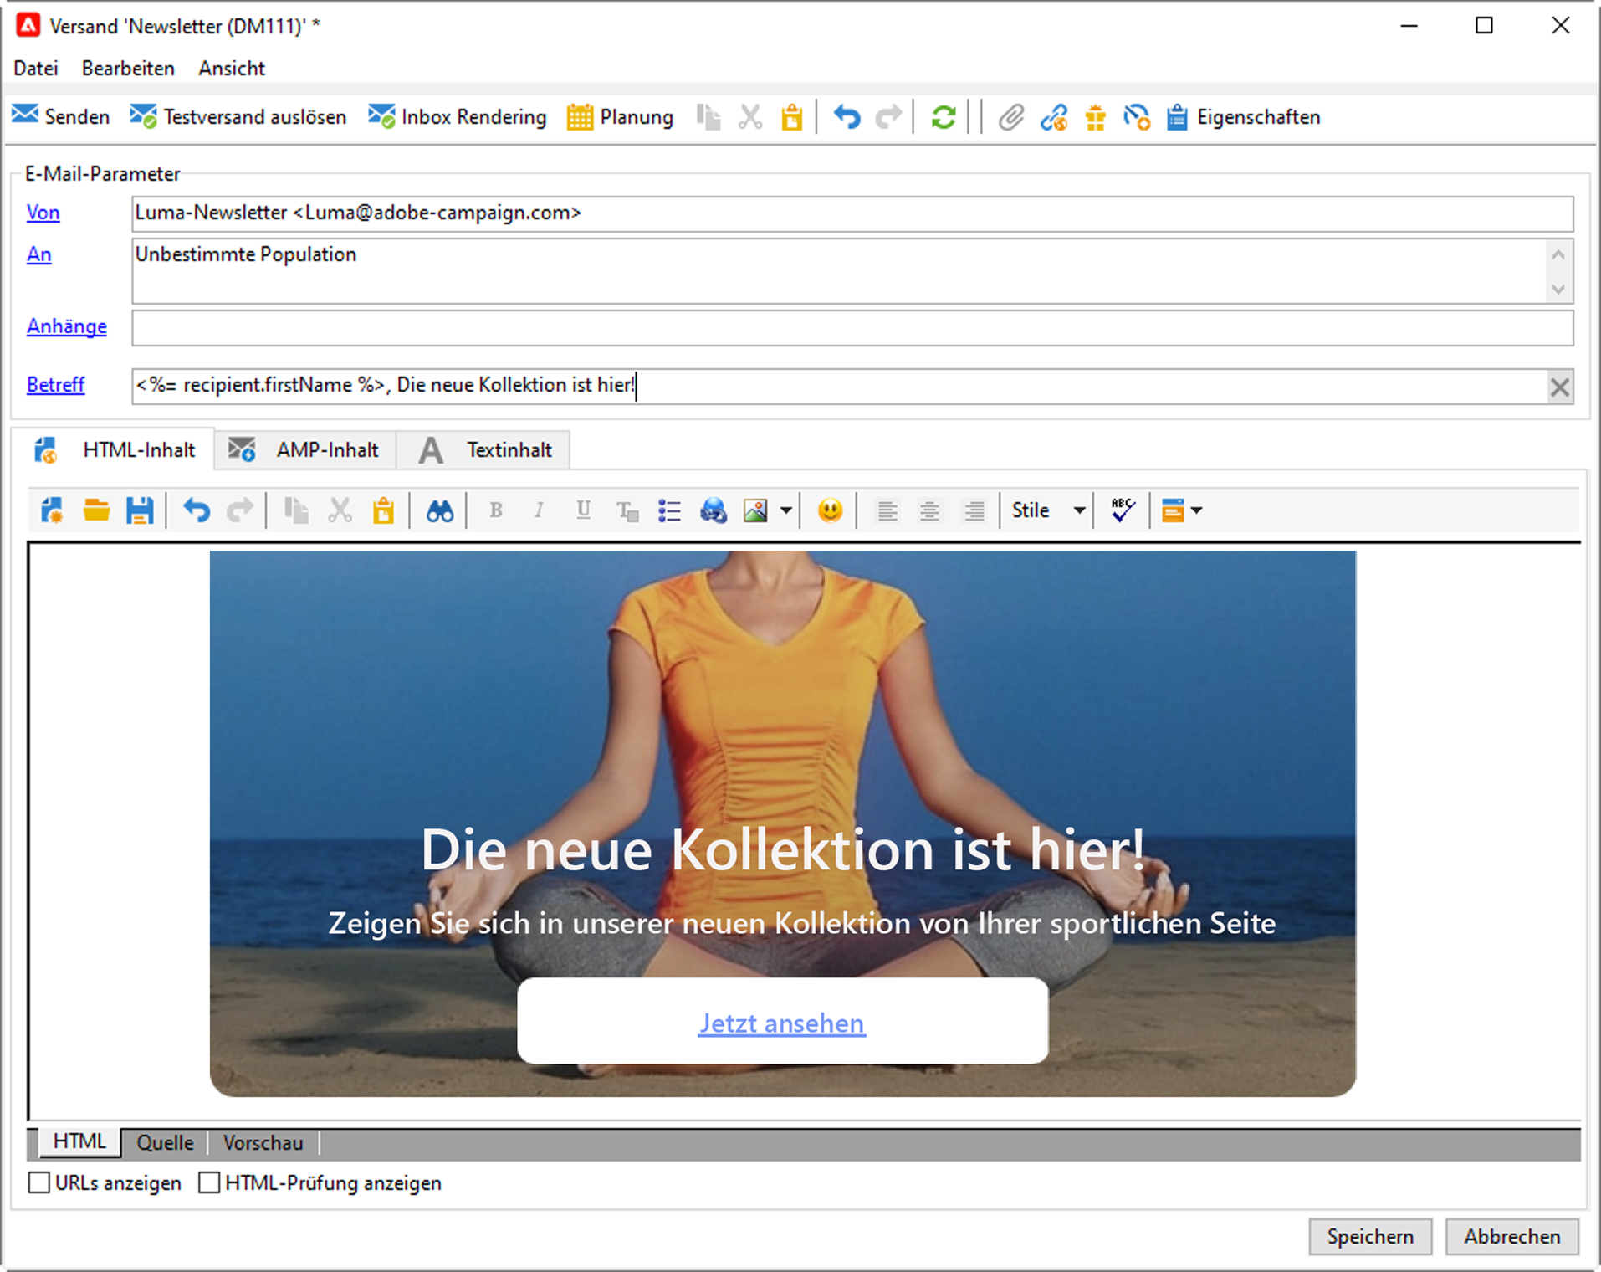Click the orange gift offers icon
This screenshot has height=1272, width=1601.
coord(1095,117)
